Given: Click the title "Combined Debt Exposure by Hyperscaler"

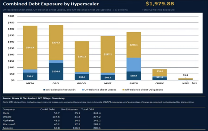Looking at the screenshot, I should point(51,4).
